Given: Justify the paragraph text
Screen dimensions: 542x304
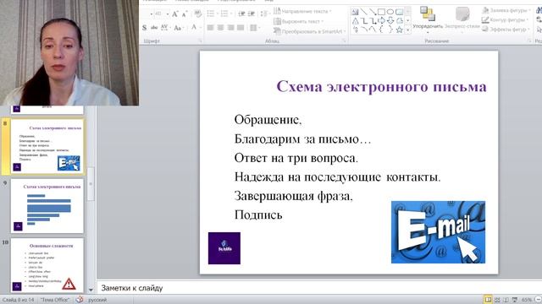Looking at the screenshot, I should coord(241,28).
